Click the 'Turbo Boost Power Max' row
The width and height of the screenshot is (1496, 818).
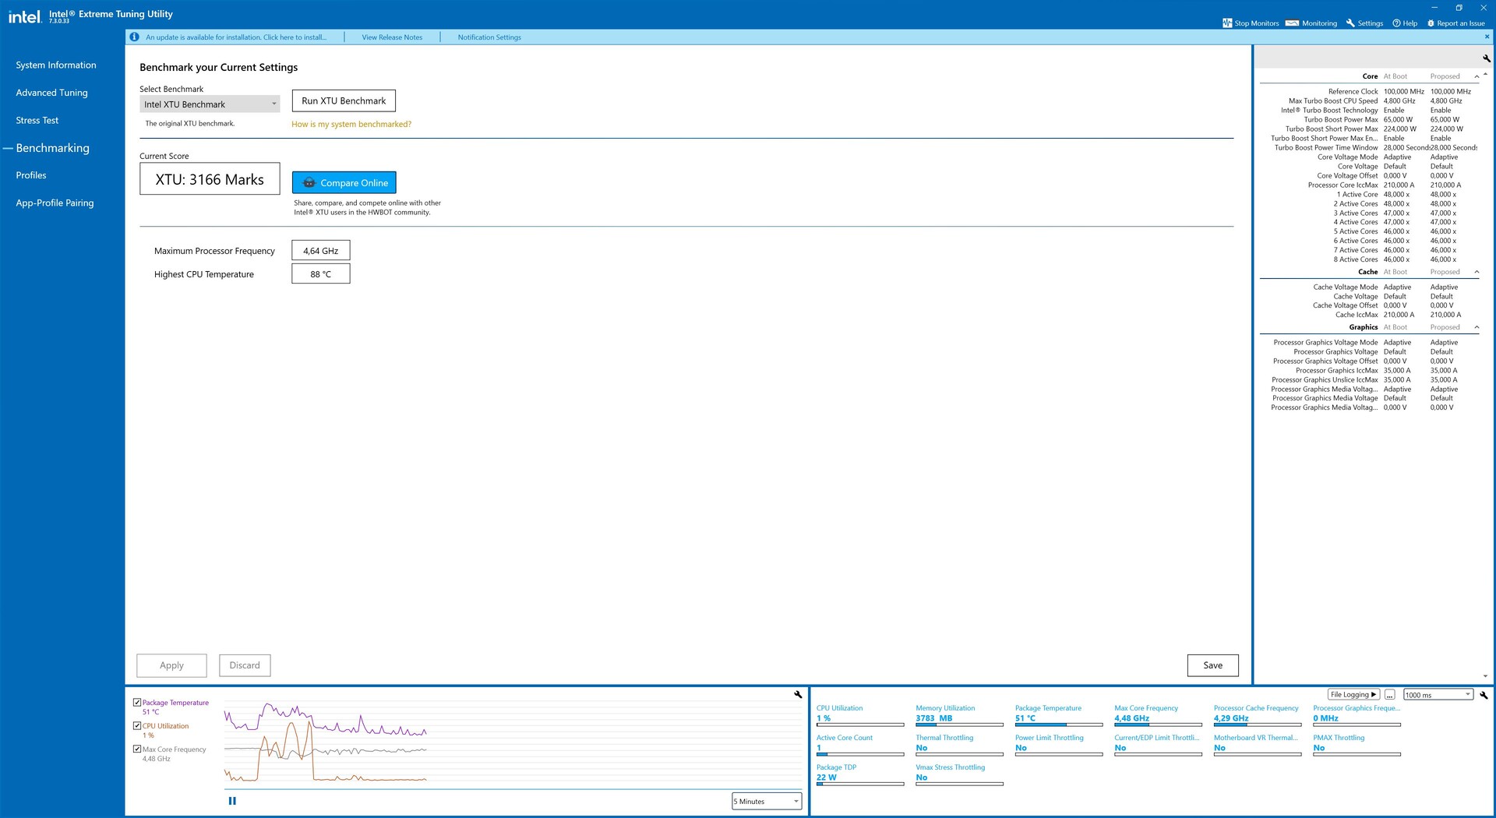[x=1369, y=120]
